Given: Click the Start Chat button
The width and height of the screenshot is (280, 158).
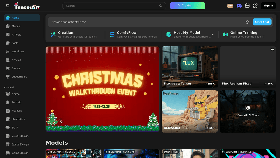Looking at the screenshot, I should click(262, 22).
